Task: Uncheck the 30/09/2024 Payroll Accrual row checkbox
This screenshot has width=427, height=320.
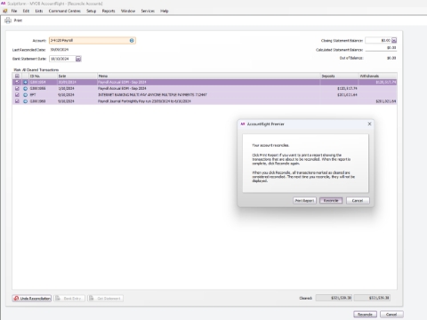Action: click(17, 82)
